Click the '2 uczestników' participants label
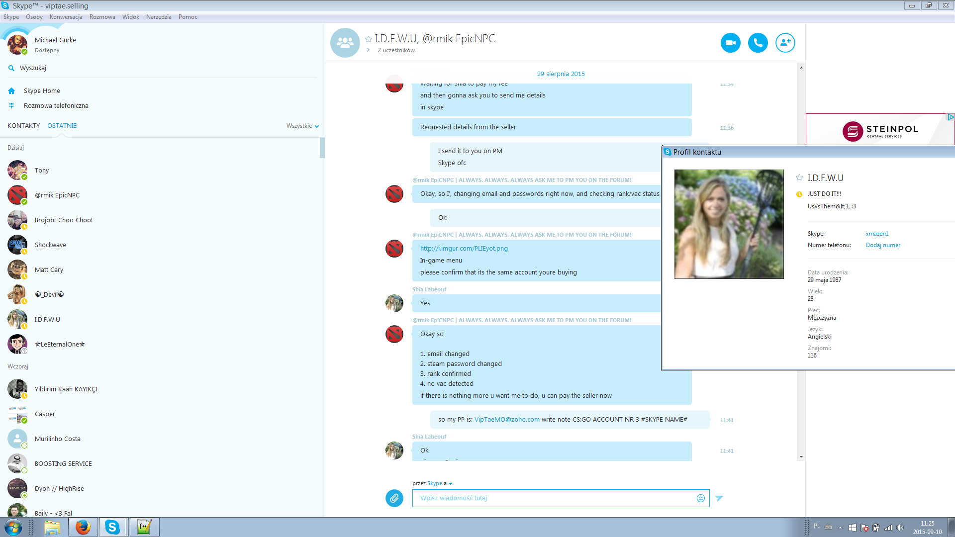Image resolution: width=955 pixels, height=537 pixels. coord(396,50)
